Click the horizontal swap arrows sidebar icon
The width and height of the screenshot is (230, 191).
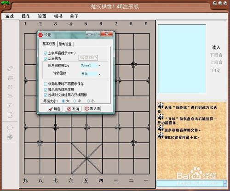pos(10,78)
